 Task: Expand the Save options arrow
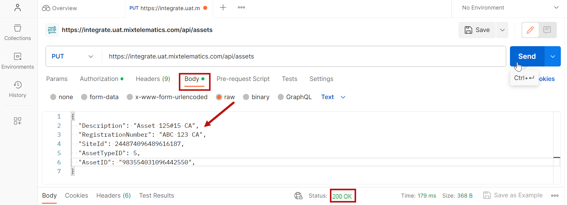click(503, 30)
